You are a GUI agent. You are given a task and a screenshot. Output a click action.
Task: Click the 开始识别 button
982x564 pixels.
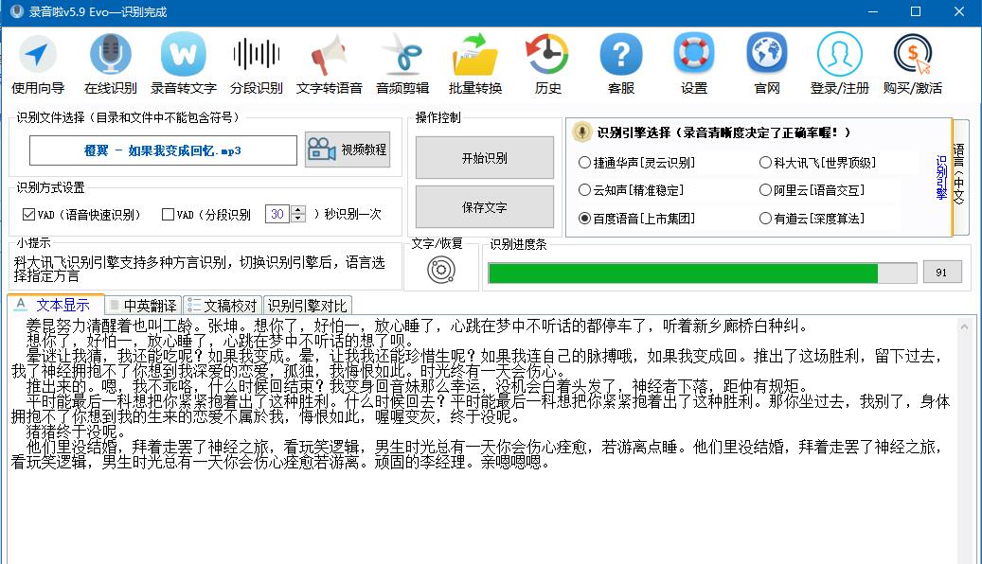click(x=485, y=158)
